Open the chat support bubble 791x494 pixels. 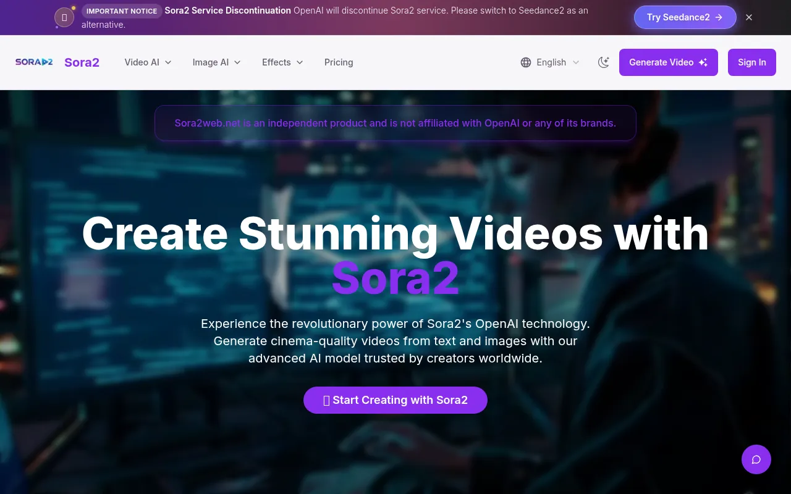(x=756, y=459)
